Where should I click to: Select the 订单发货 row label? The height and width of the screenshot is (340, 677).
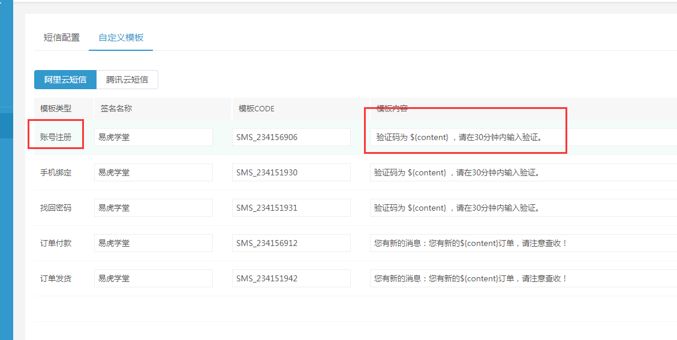(56, 278)
